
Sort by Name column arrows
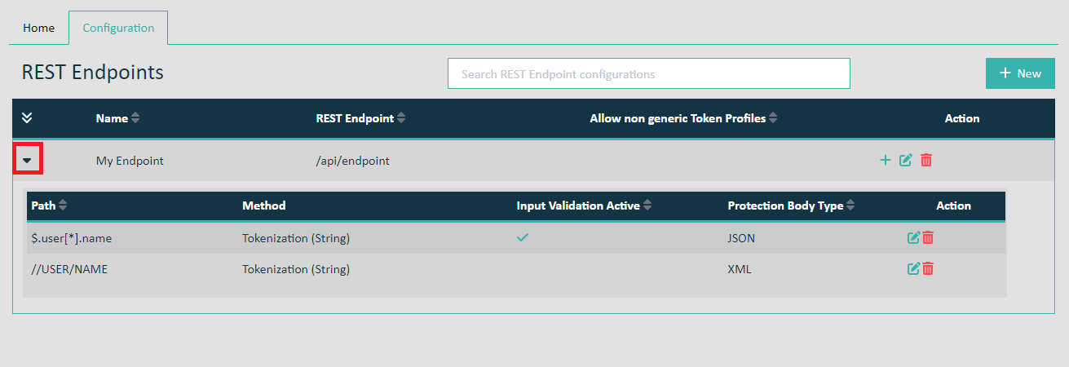tap(135, 118)
